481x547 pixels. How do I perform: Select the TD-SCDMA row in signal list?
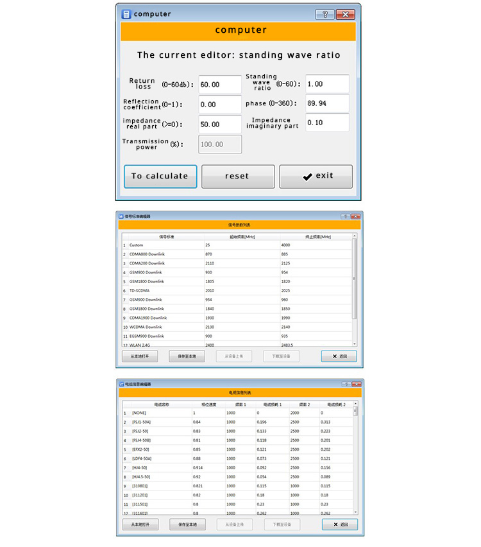tap(237, 290)
